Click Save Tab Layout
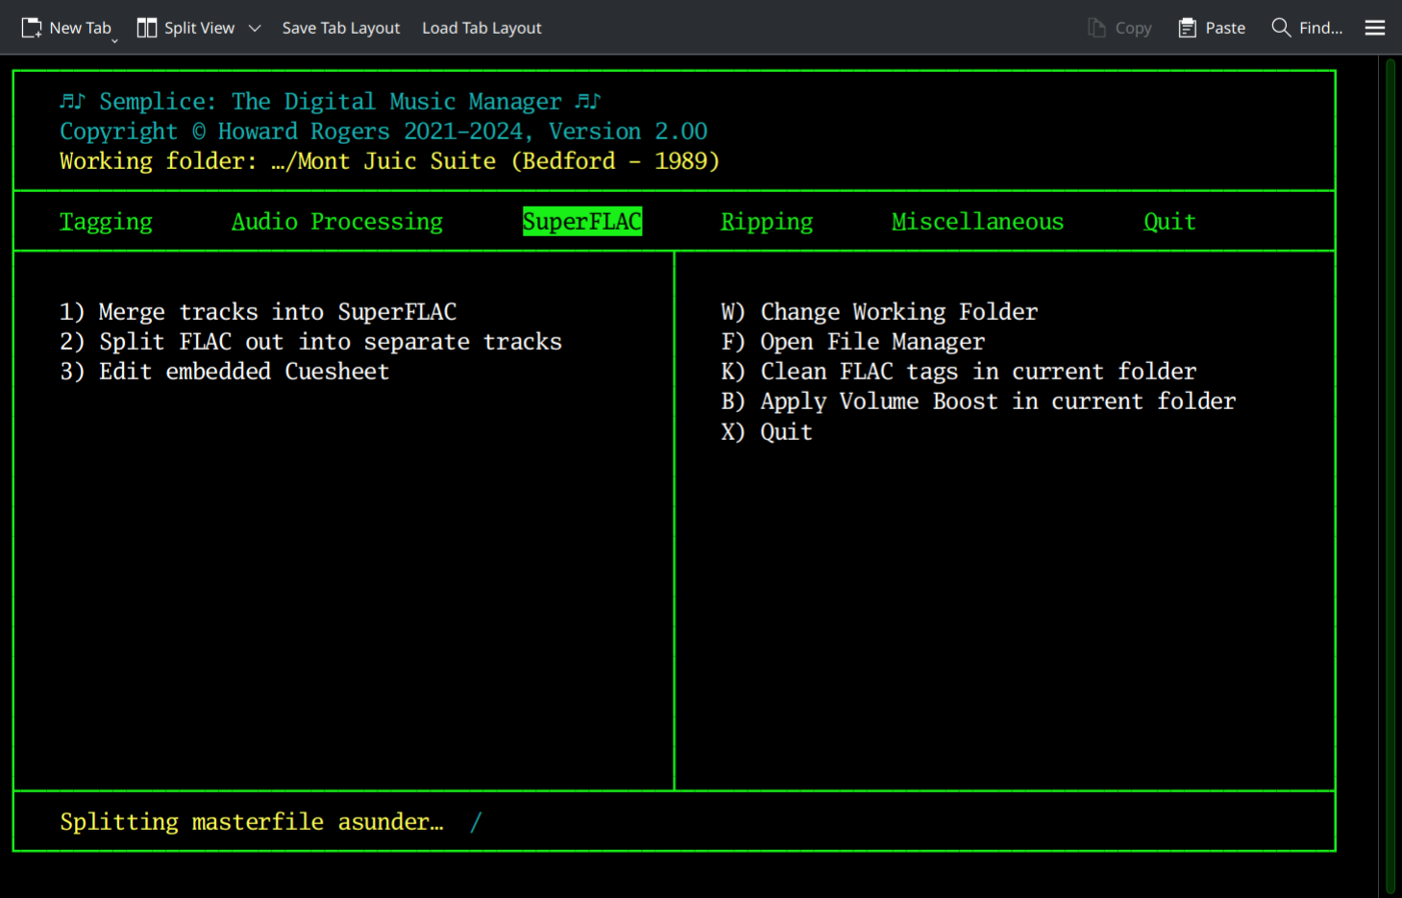The height and width of the screenshot is (898, 1402). [340, 28]
